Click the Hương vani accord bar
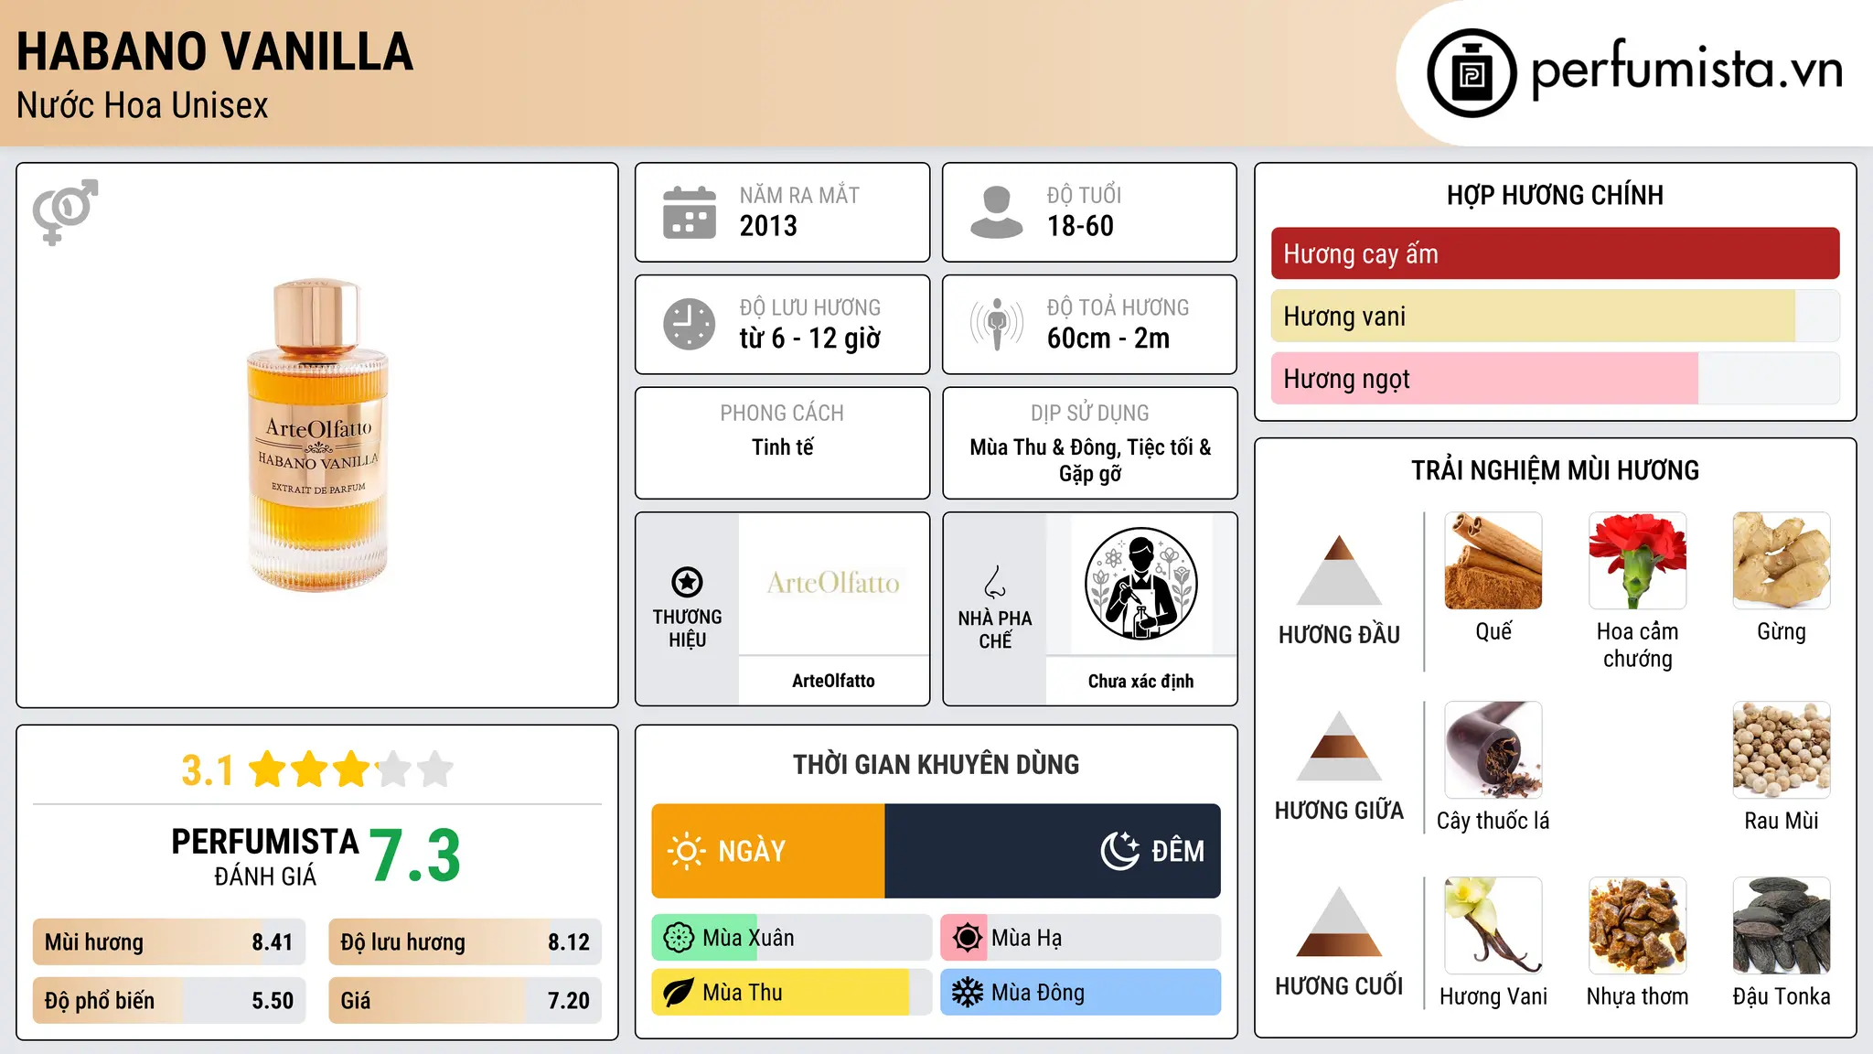The width and height of the screenshot is (1873, 1054). click(1555, 316)
